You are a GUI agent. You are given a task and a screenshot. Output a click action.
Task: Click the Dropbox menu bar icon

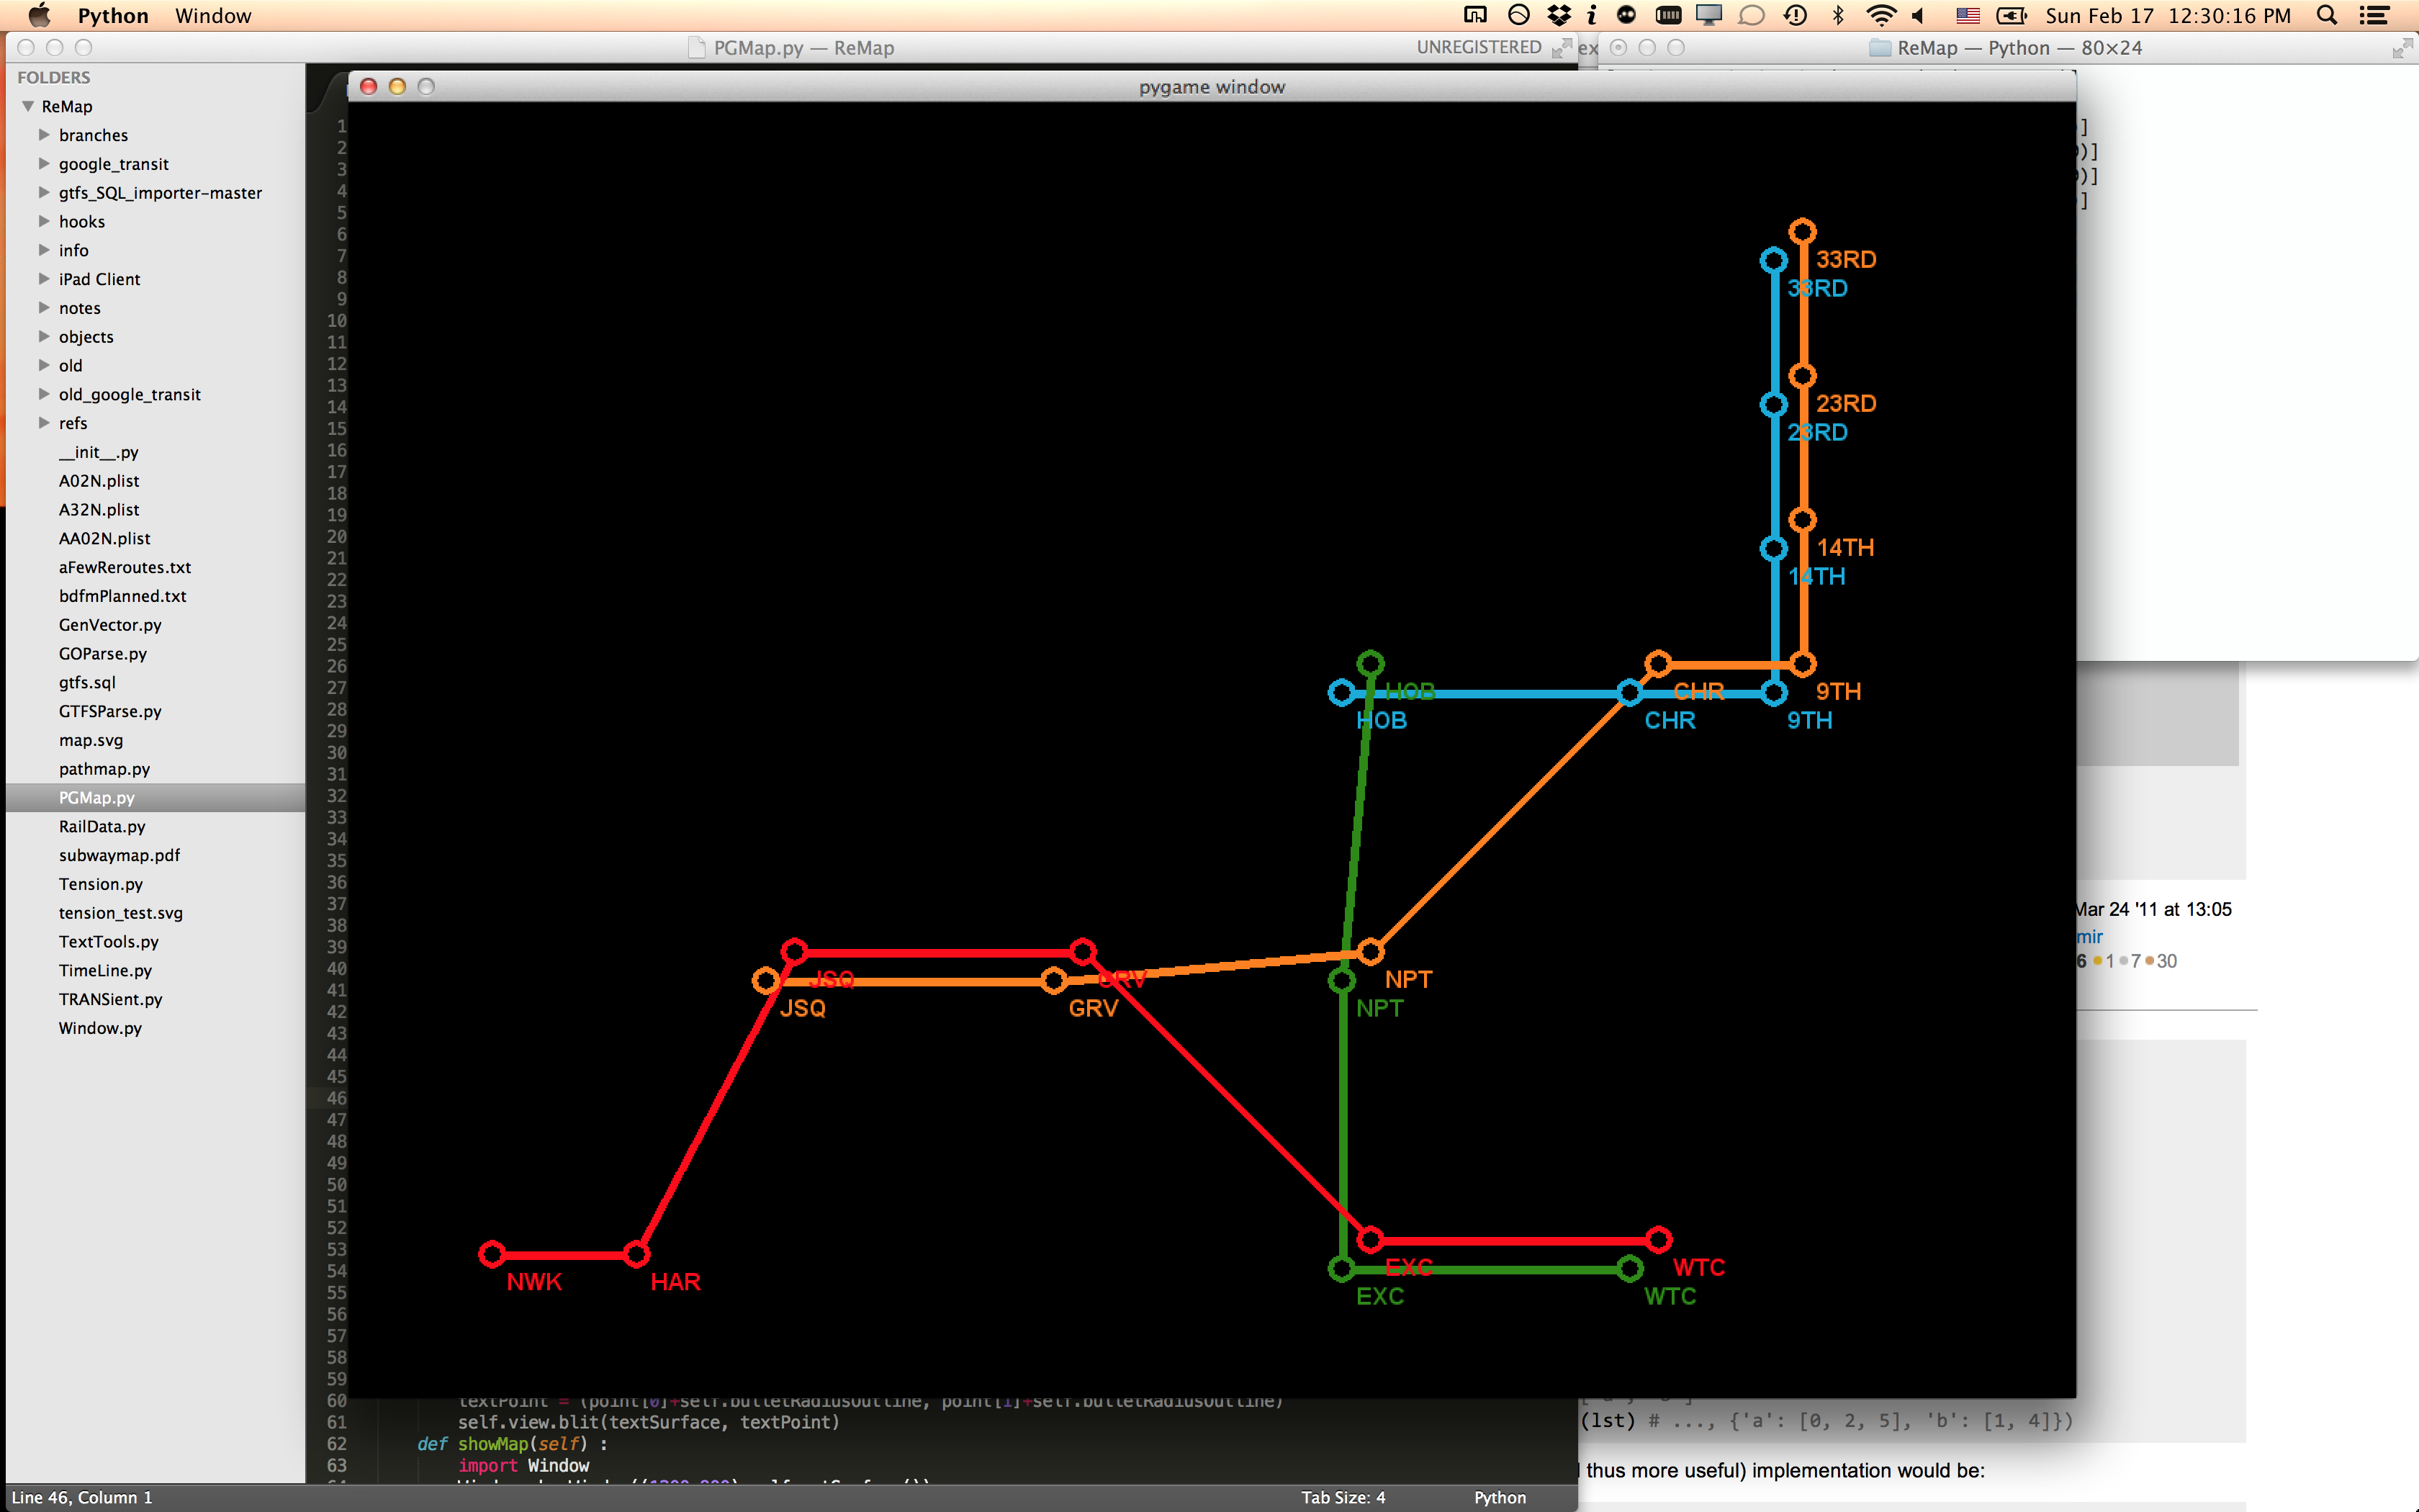coord(1559,15)
